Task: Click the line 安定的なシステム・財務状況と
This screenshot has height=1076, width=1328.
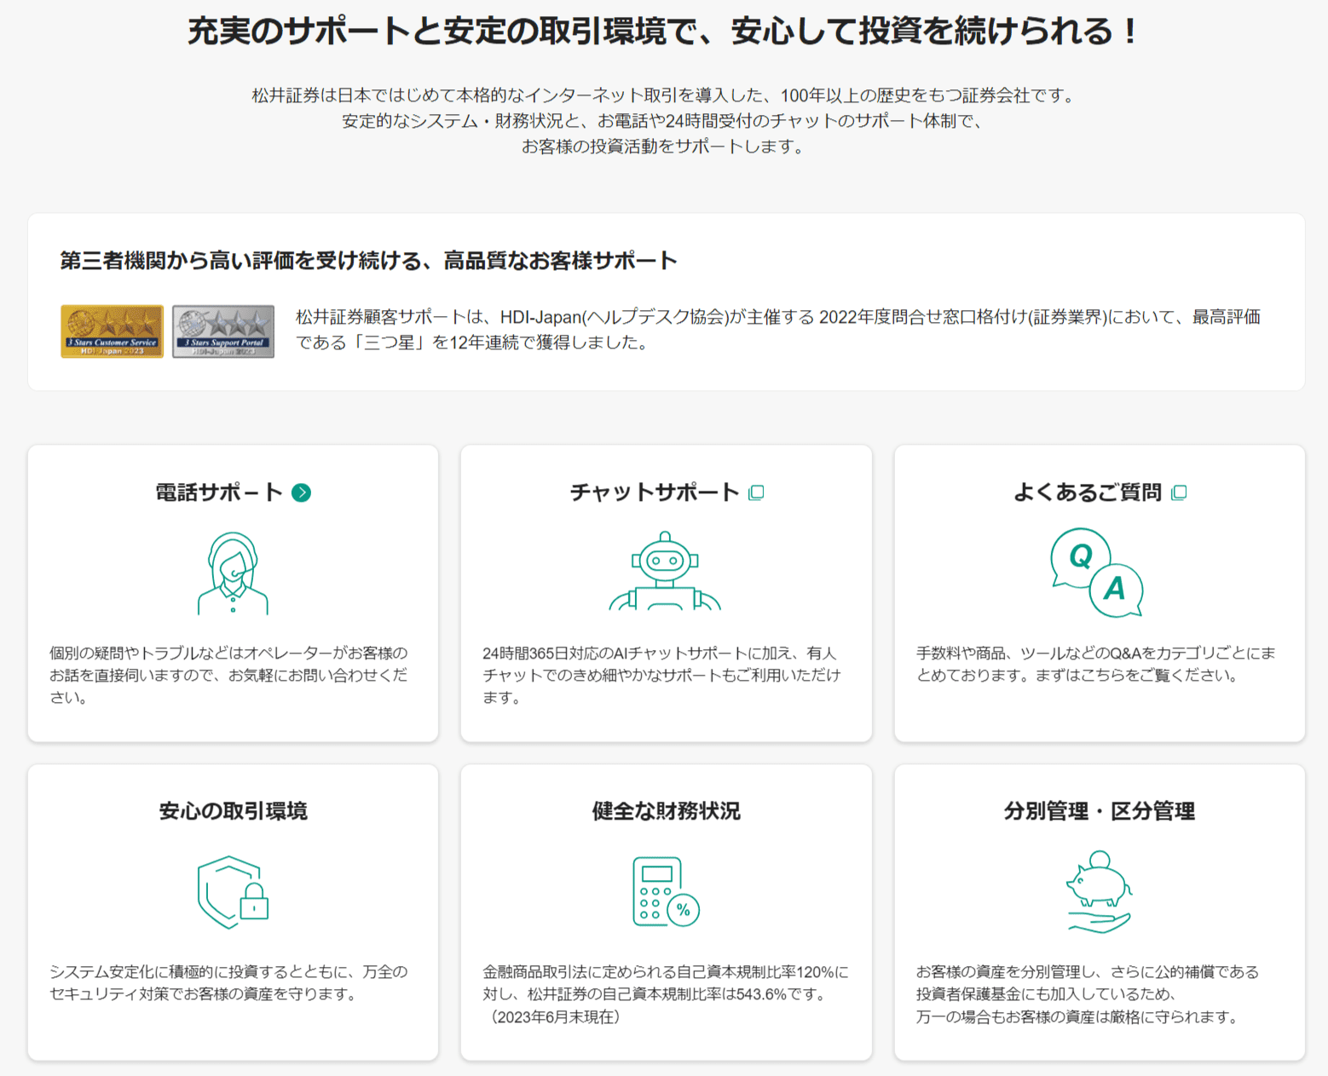Action: (x=663, y=121)
